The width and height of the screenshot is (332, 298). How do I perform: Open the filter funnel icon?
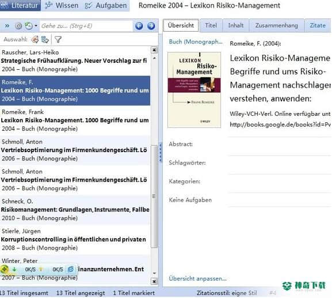click(x=58, y=39)
